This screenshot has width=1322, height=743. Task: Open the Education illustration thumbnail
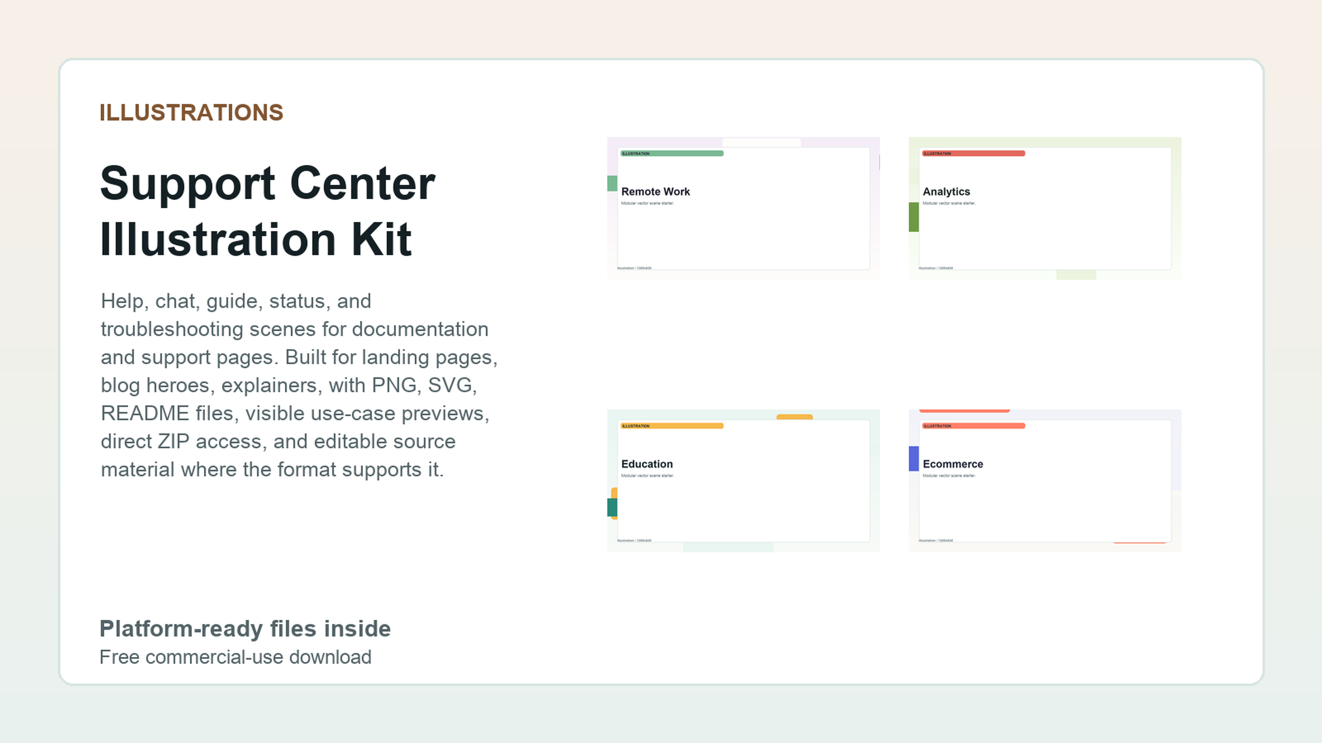click(743, 480)
